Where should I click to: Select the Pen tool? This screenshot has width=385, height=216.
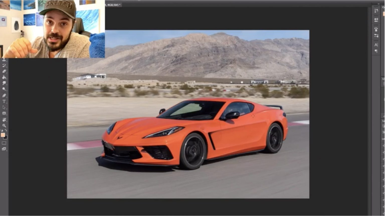[4, 95]
